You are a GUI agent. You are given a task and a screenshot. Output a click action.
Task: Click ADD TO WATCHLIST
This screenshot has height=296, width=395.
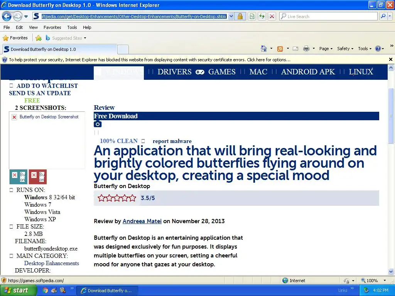pyautogui.click(x=47, y=86)
